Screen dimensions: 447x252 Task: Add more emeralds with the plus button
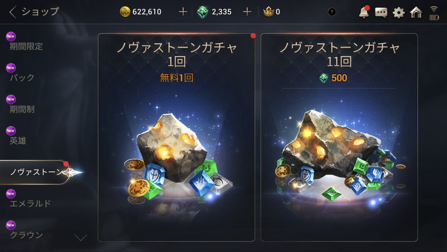[247, 12]
